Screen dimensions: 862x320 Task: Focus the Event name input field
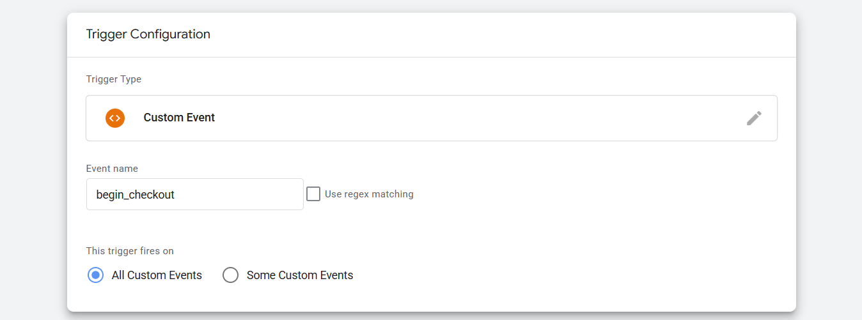click(x=194, y=194)
